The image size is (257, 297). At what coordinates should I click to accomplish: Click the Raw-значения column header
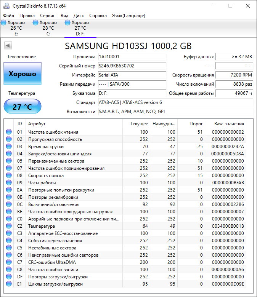[x=225, y=124]
